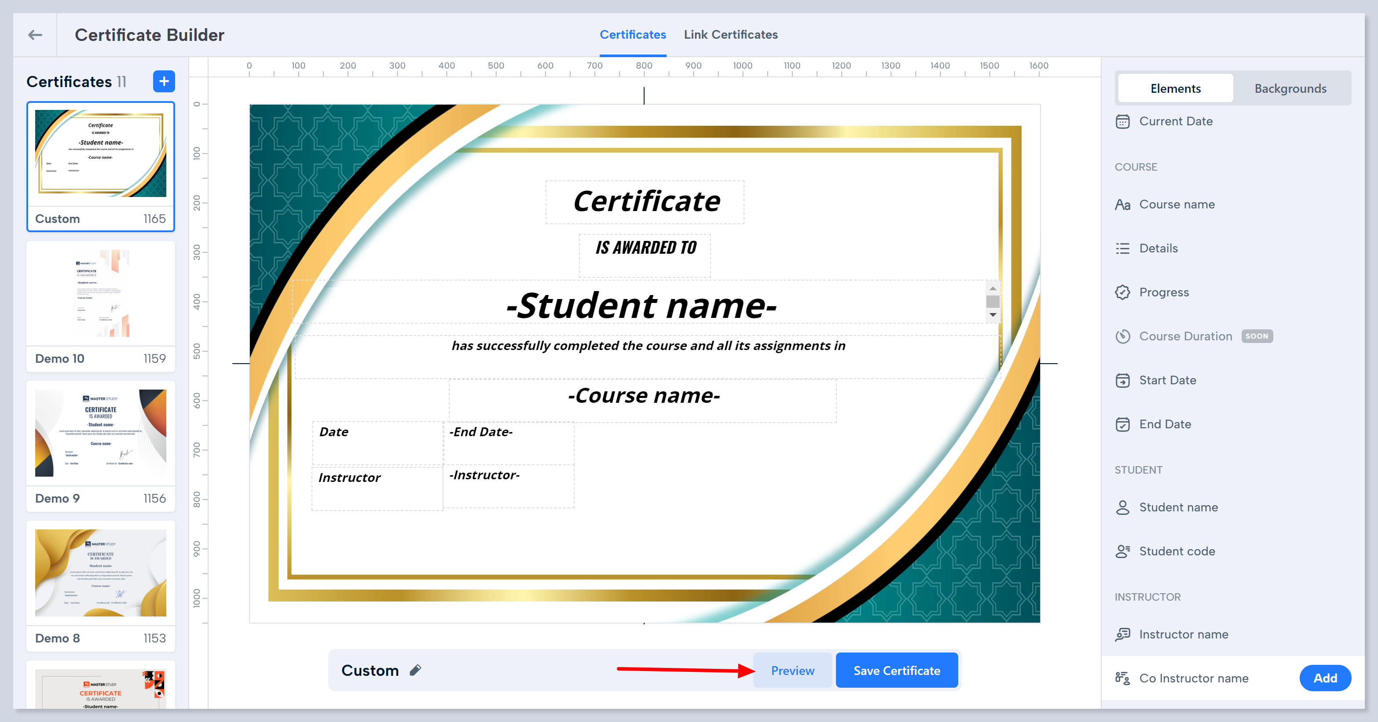Open the Link Certificates tab
Image resolution: width=1378 pixels, height=722 pixels.
(730, 35)
